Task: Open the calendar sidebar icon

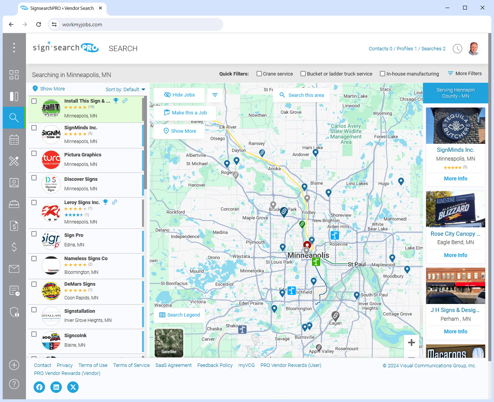Action: (14, 140)
